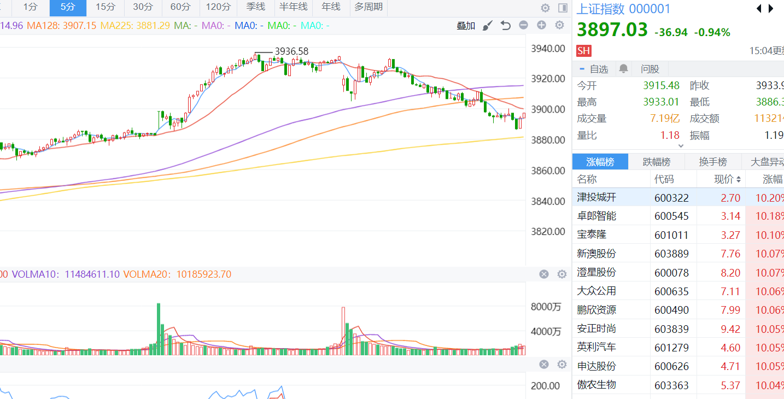Select the drawing brush tool
Image resolution: width=784 pixels, height=399 pixels.
click(x=488, y=25)
